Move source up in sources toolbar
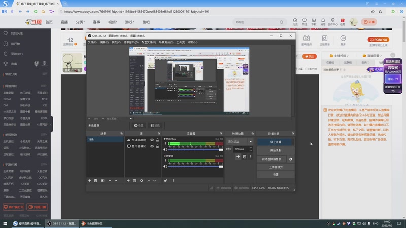 (x=149, y=181)
